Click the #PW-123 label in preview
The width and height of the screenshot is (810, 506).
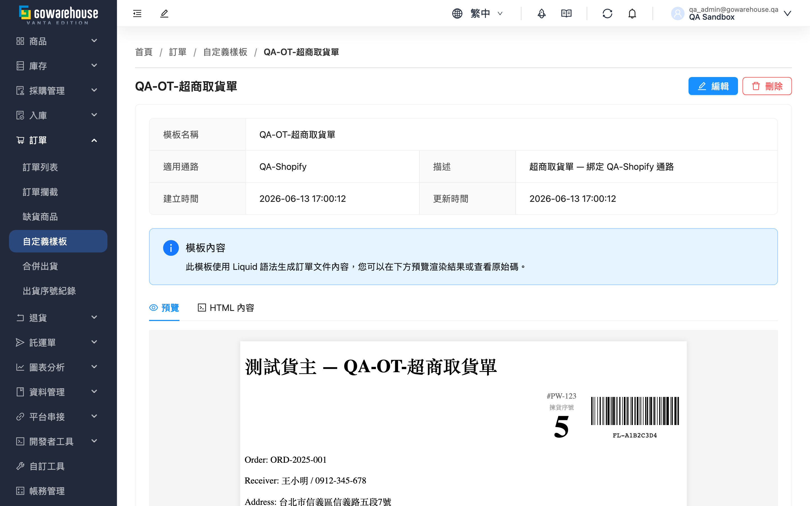coord(561,396)
